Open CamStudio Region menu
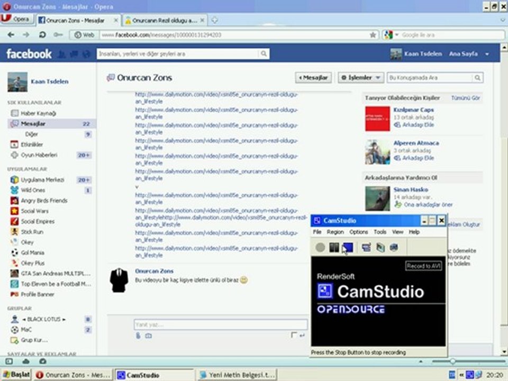 point(335,232)
